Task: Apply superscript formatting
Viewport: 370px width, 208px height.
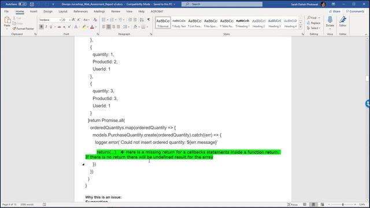Action: [69, 27]
